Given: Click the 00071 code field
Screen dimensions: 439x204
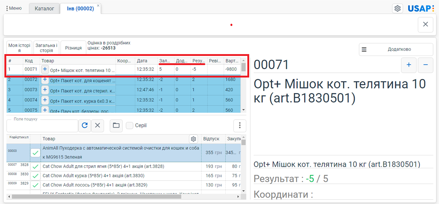Looking at the screenshot, I should point(327,65).
